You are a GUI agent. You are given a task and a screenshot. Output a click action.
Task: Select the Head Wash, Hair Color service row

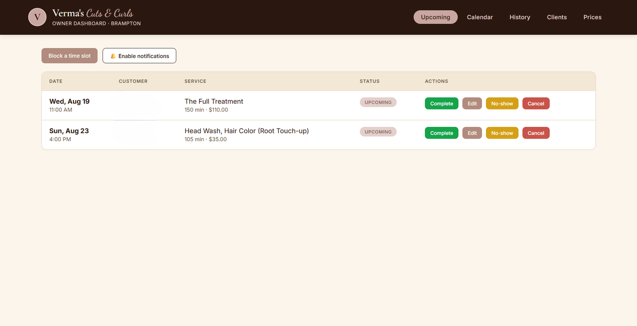(318, 135)
